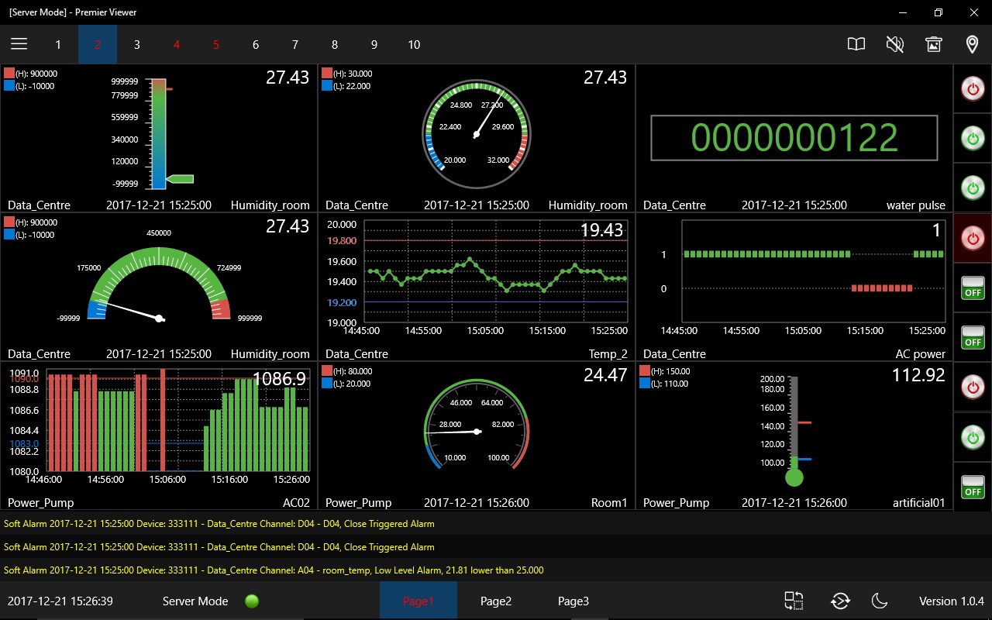Open the hamburger menu
Viewport: 992px width, 620px height.
(19, 44)
